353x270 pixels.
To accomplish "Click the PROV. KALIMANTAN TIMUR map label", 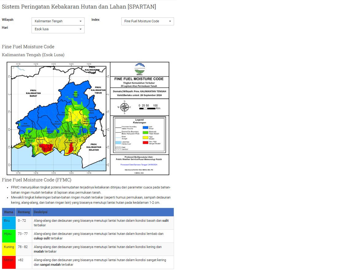I will 98,90.
